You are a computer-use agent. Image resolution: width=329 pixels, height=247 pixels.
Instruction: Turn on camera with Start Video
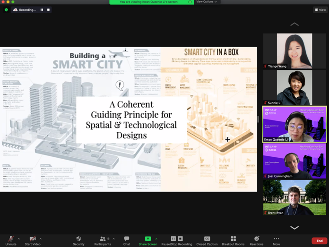pyautogui.click(x=32, y=240)
